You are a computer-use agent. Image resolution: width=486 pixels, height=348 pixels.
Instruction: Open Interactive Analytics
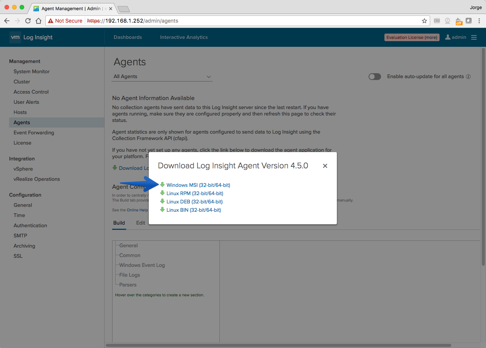[184, 37]
